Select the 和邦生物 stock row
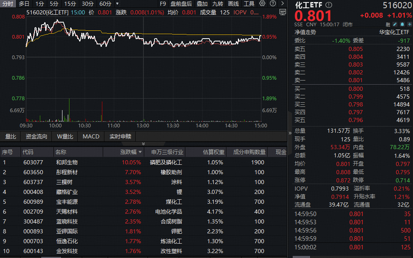Screen dimensions: 413x258 pyautogui.click(x=67, y=162)
